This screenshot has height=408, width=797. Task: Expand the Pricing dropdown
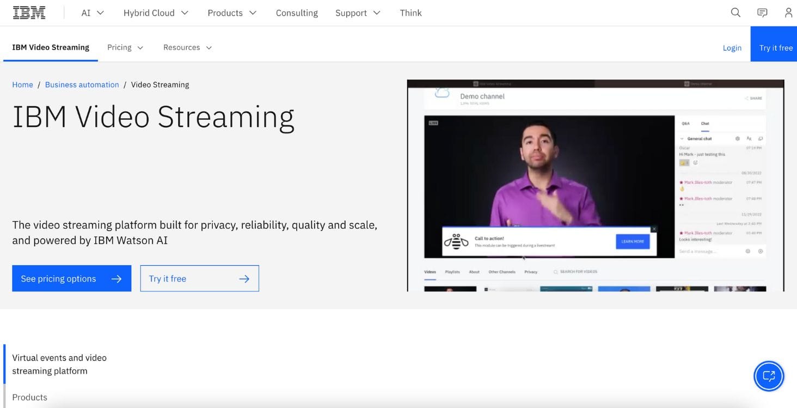pos(125,47)
